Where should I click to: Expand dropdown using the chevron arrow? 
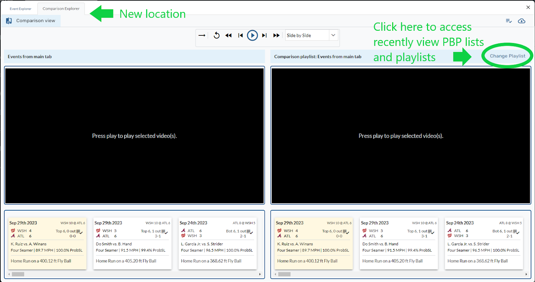tap(333, 35)
